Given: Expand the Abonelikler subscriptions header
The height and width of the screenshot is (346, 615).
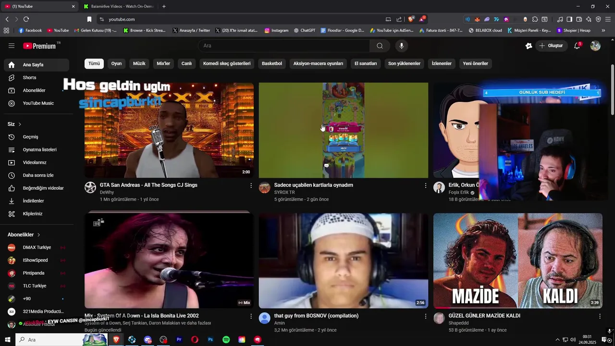Looking at the screenshot, I should (x=24, y=235).
